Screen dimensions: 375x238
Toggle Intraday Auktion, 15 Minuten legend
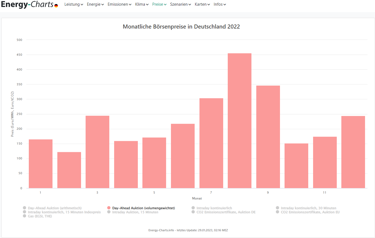click(135, 212)
